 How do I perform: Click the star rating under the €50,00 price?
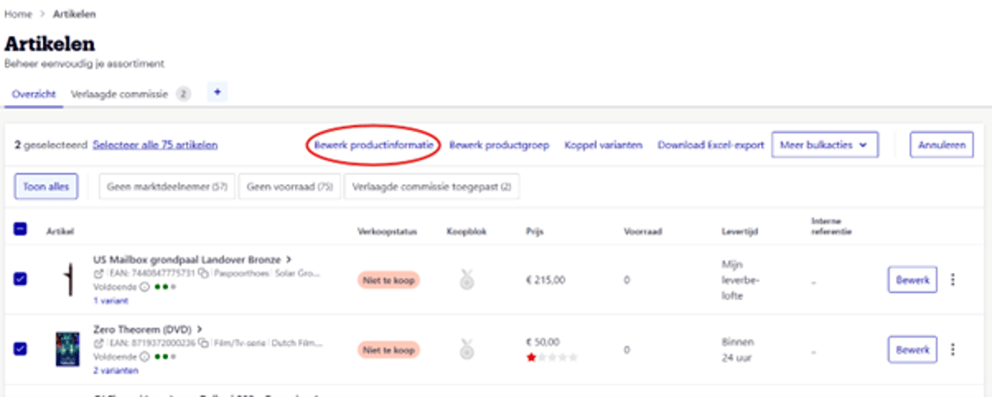pos(553,357)
